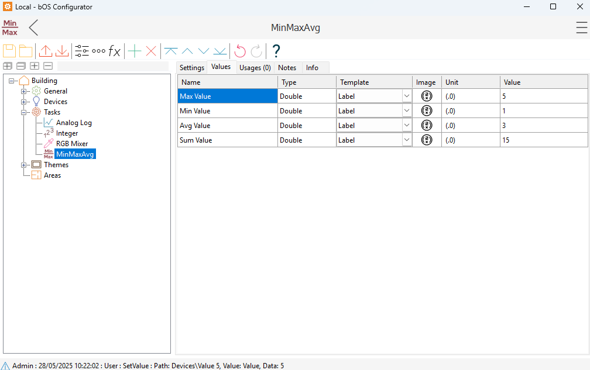Collapse the Tasks tree node

(x=23, y=112)
